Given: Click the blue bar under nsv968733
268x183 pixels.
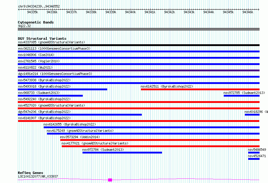Looking at the screenshot, I should pyautogui.click(x=50, y=96).
